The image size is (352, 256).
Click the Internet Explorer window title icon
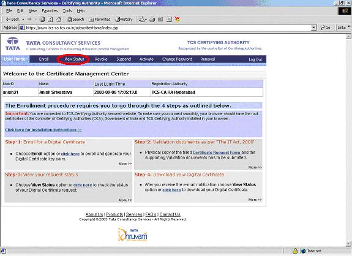pos(3,3)
